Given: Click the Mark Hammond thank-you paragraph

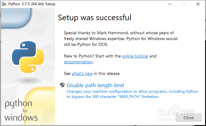Looking at the screenshot, I should pyautogui.click(x=121, y=39).
